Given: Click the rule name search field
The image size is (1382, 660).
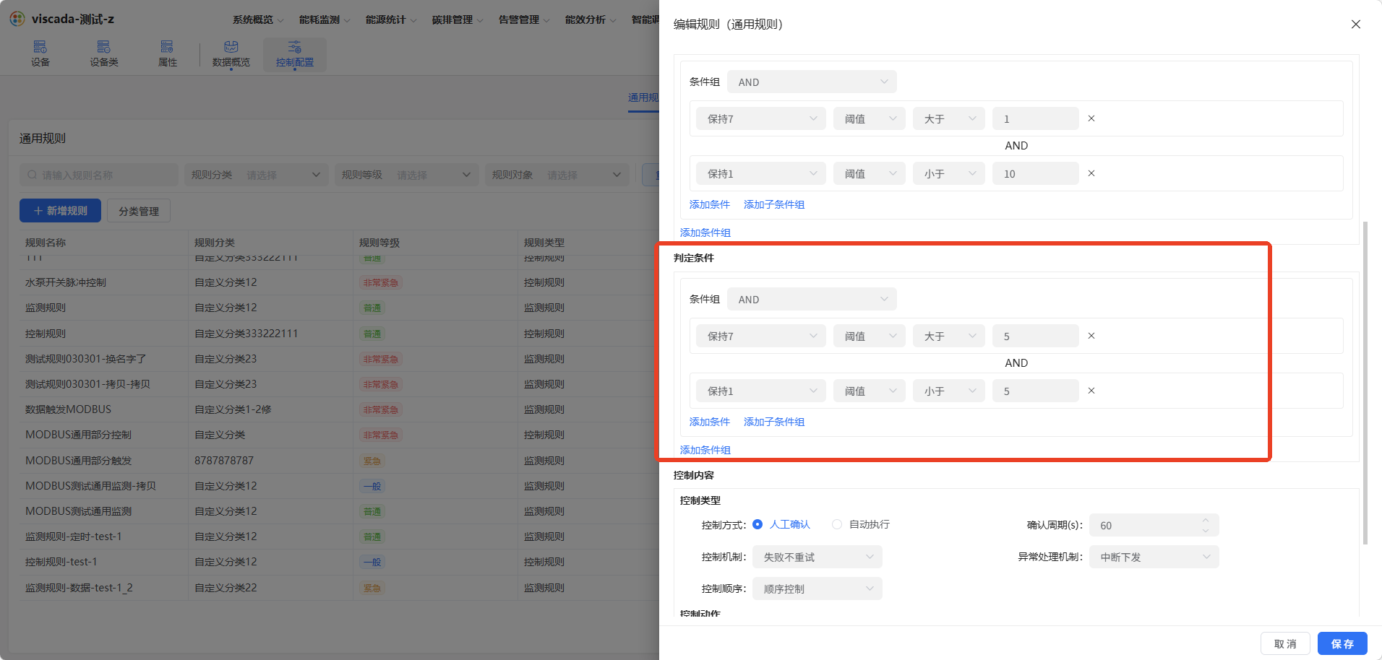Looking at the screenshot, I should [99, 175].
